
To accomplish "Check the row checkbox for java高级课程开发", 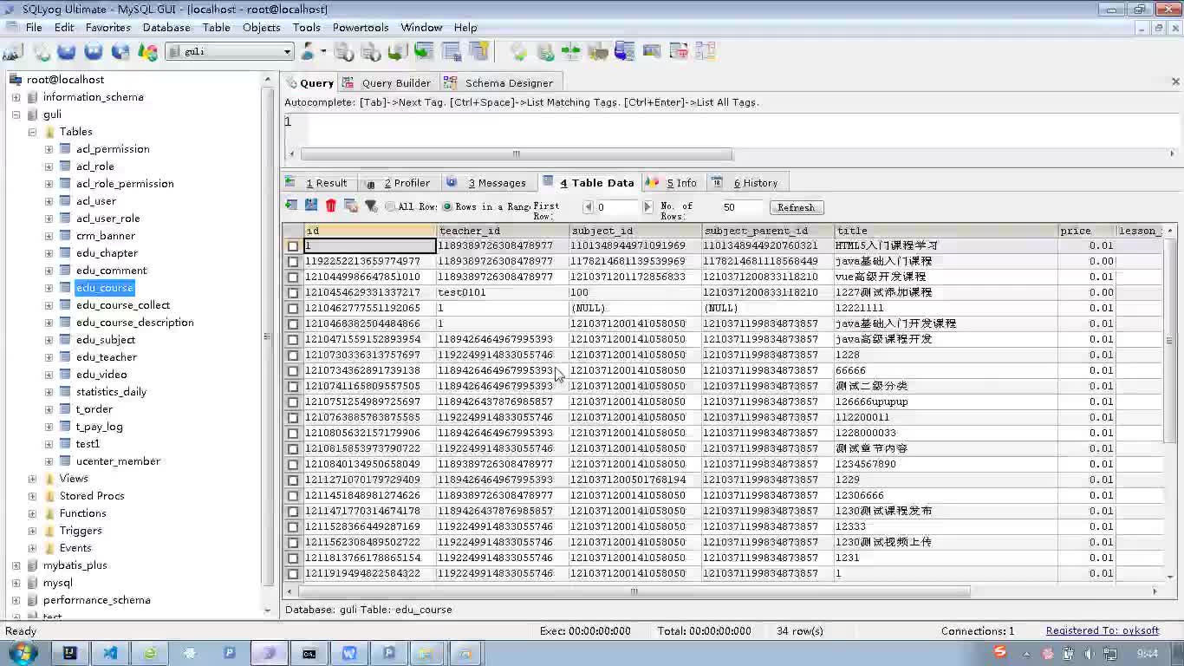I will click(293, 340).
